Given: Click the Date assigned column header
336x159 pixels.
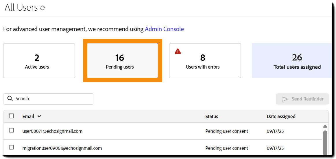Looking at the screenshot, I should click(x=281, y=116).
